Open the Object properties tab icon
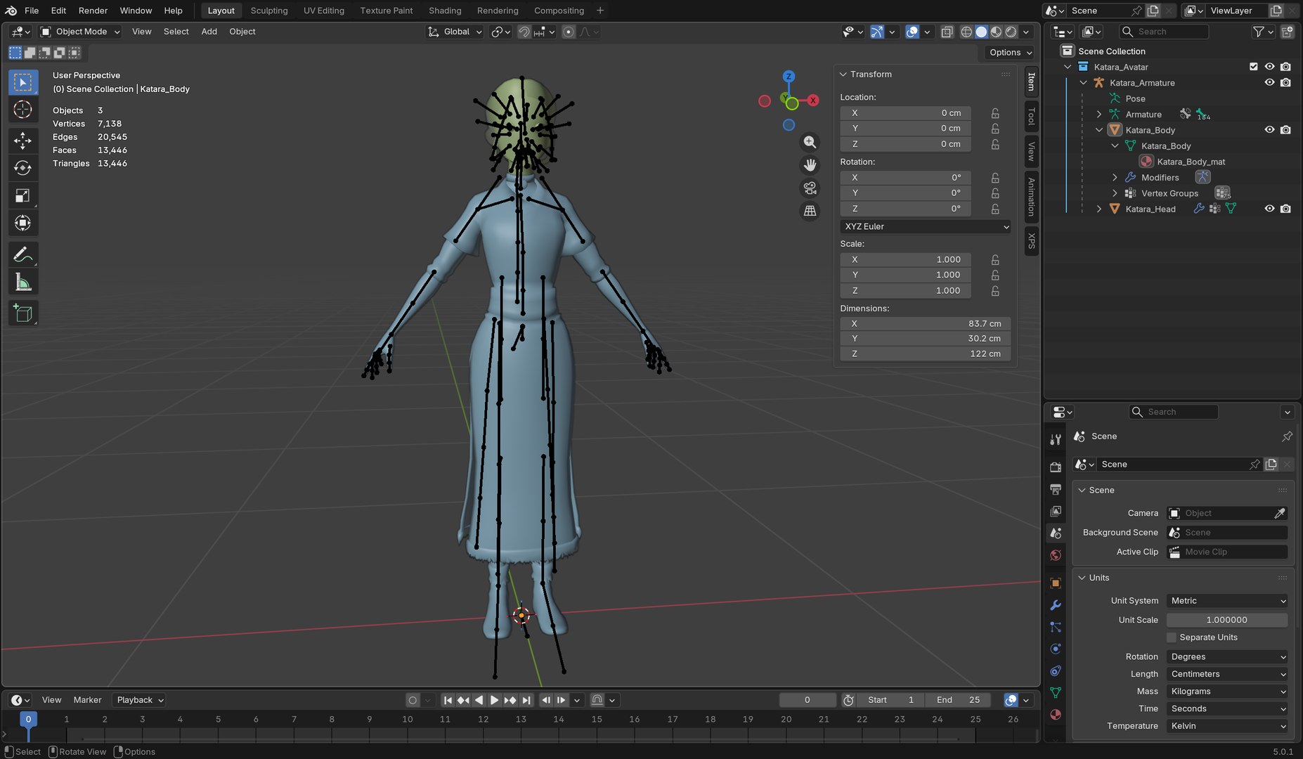 (1055, 583)
